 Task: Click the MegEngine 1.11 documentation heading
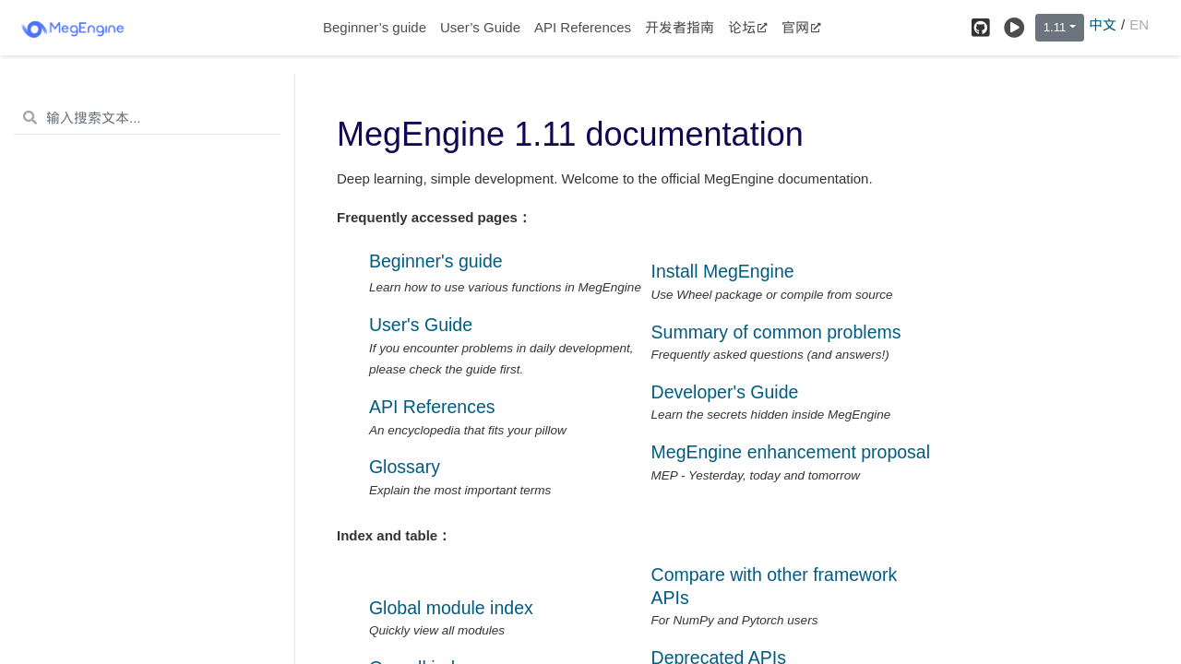[570, 135]
